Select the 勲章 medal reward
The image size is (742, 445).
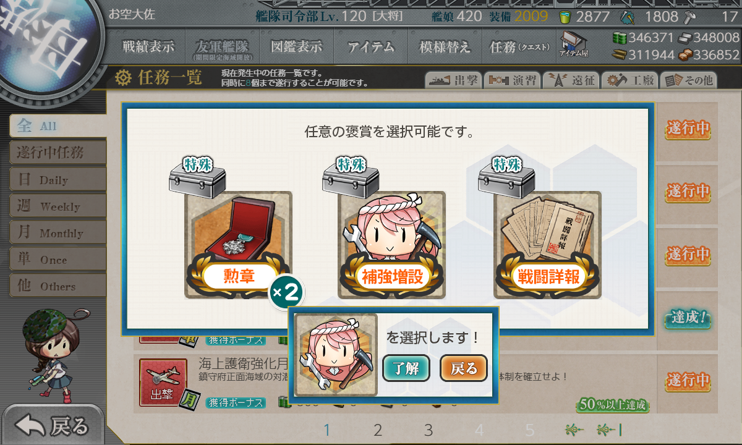click(238, 245)
